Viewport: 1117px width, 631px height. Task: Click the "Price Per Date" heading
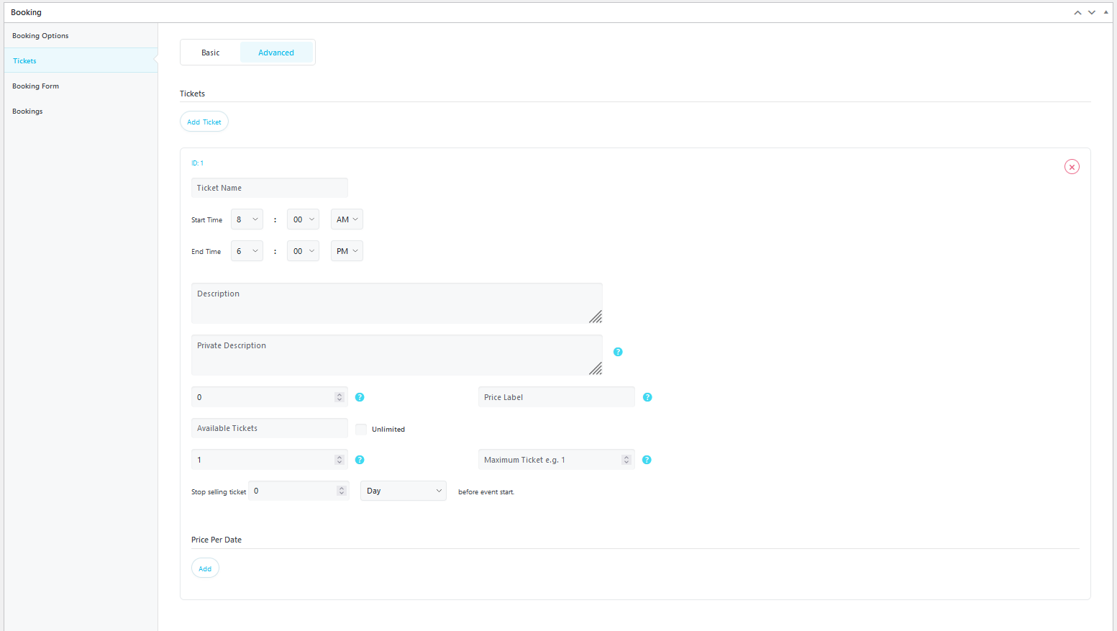pyautogui.click(x=216, y=540)
